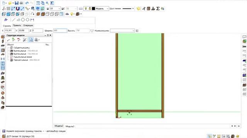Switch to the Править tab
Screen dimensions: 247x138
tap(17, 25)
